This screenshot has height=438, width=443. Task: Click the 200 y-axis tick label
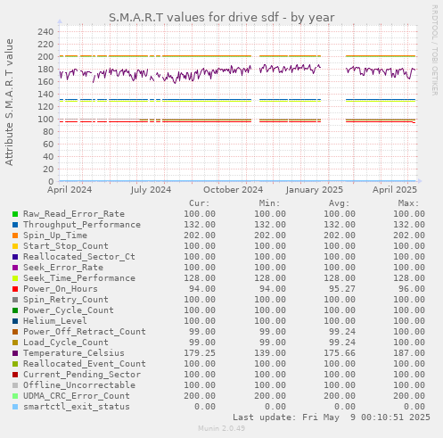[x=45, y=57]
